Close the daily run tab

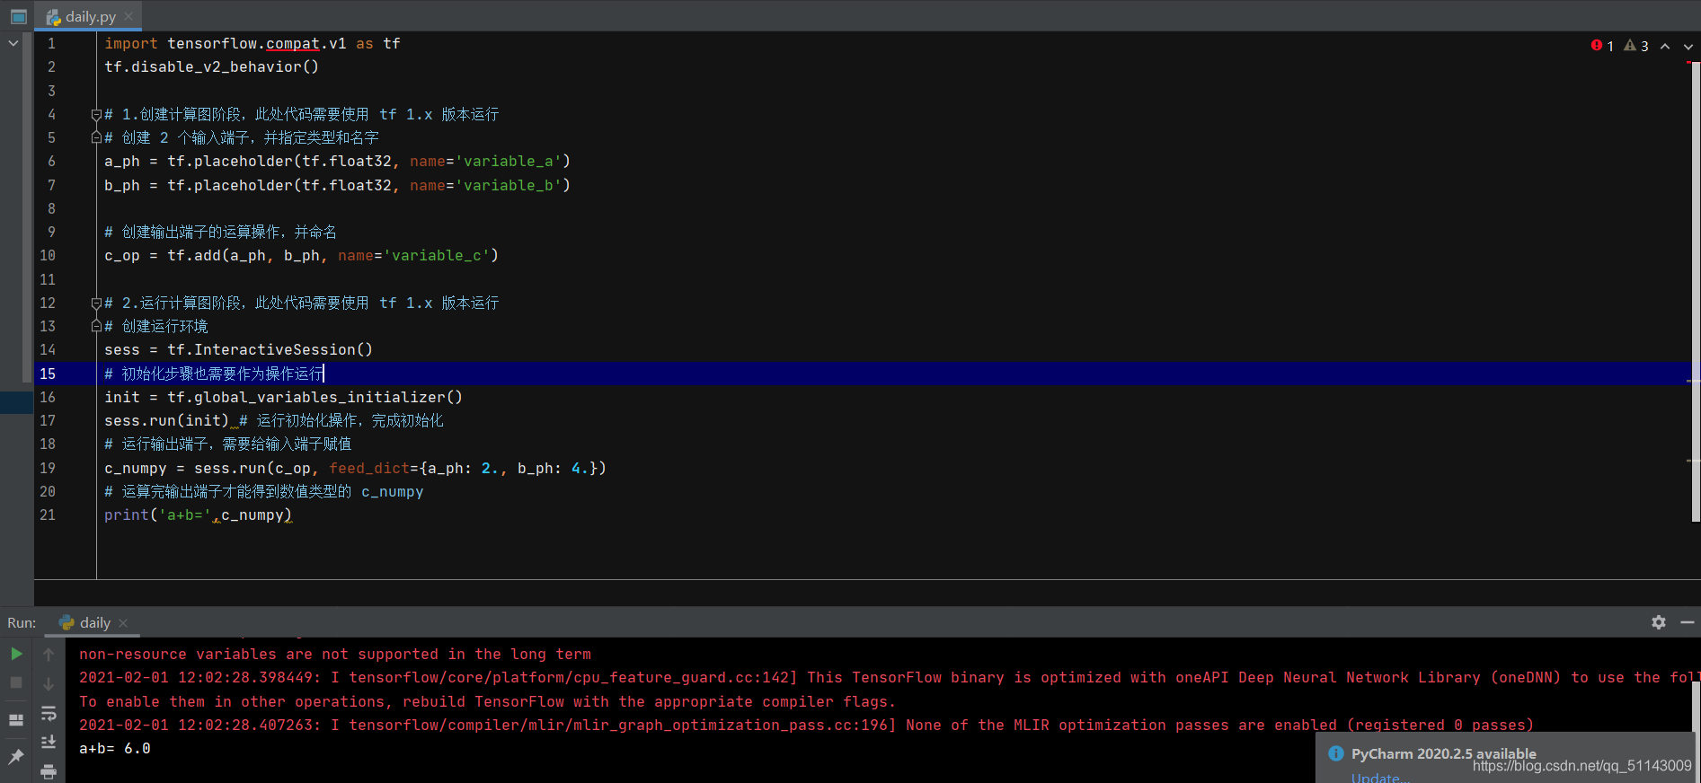[123, 623]
